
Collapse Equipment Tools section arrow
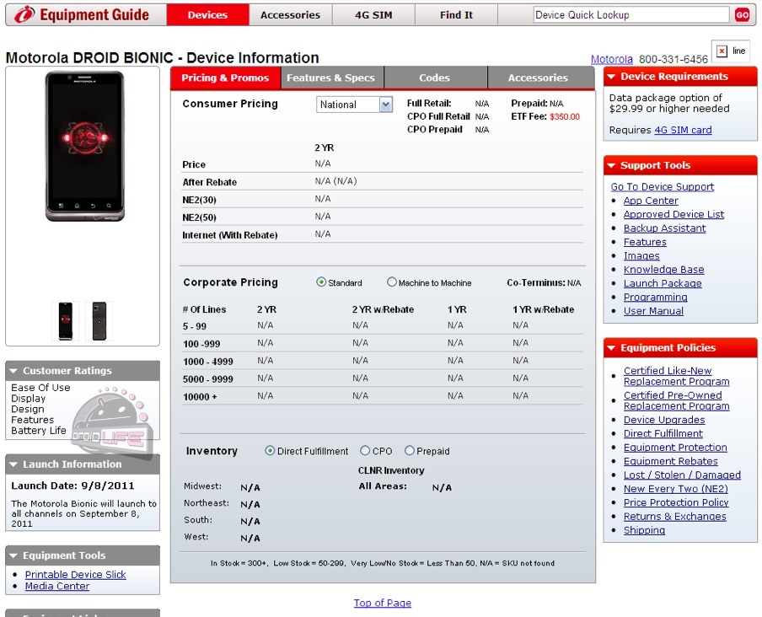(13, 555)
